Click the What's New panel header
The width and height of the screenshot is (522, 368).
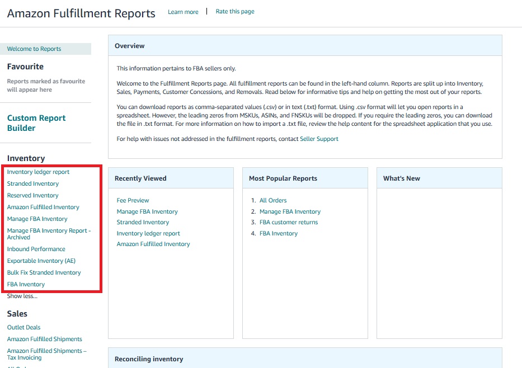pyautogui.click(x=439, y=178)
